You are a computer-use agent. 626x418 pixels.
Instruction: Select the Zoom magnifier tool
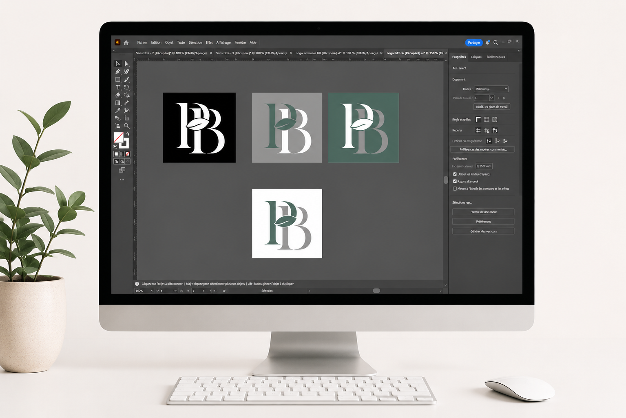(127, 126)
